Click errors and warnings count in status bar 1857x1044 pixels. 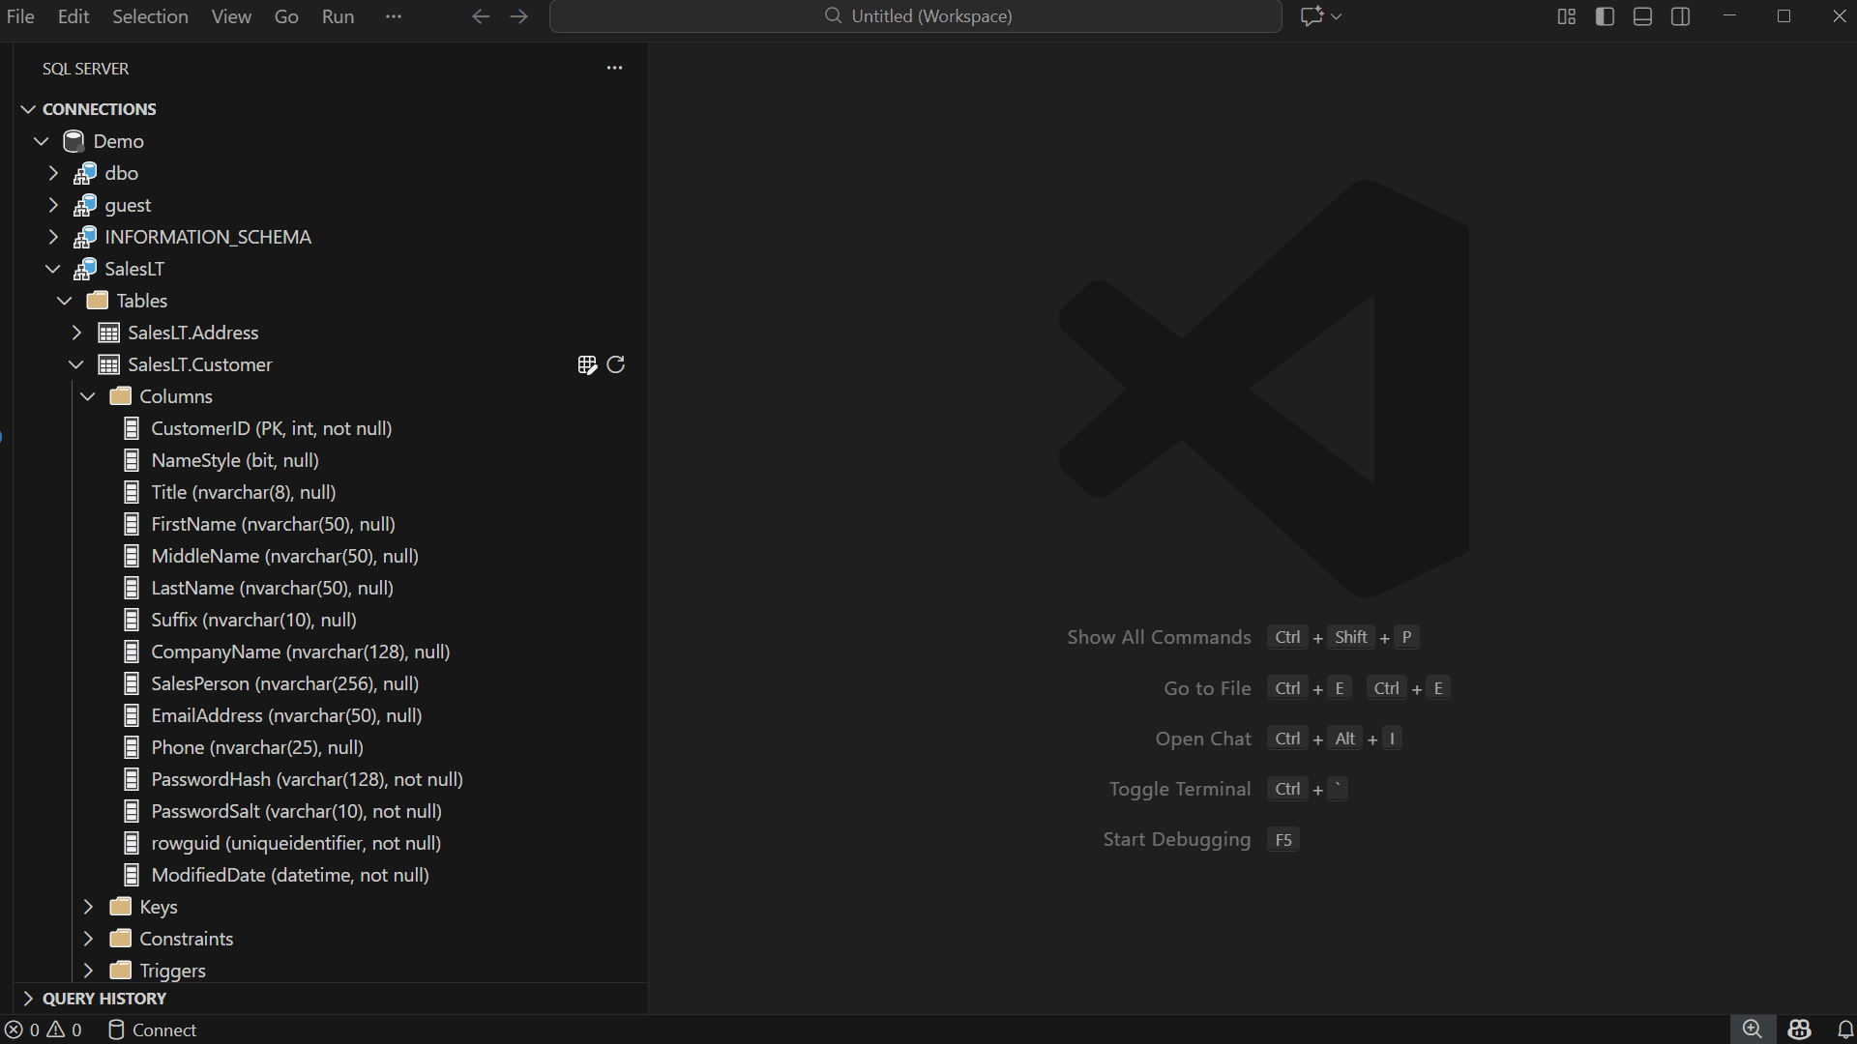(x=44, y=1029)
